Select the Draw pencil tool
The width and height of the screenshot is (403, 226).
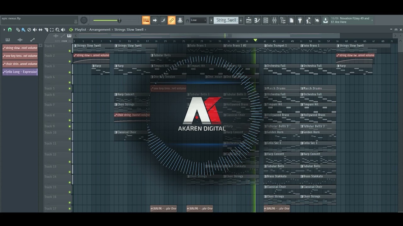click(x=18, y=30)
